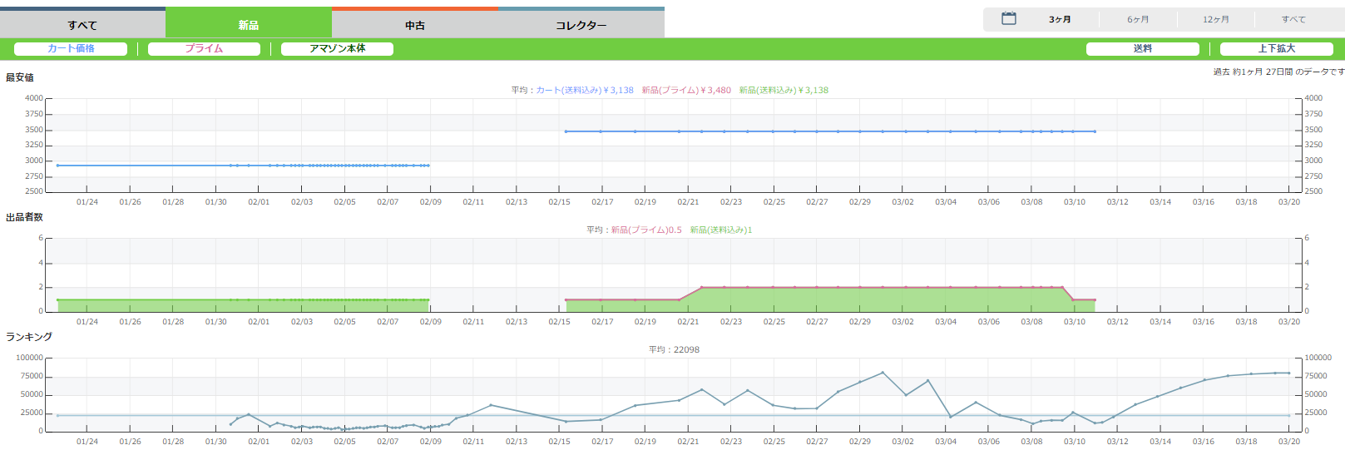Screen dimensions: 1345x450
Task: Click the 新品(送料込み) ¥3,138 price legend entry
Action: [784, 90]
